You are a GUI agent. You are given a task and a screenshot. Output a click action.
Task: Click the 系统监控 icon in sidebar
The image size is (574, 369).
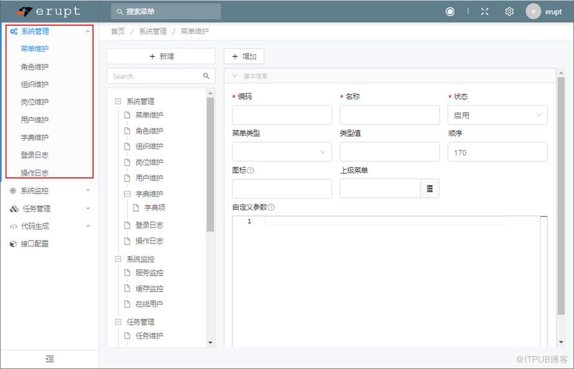coord(13,191)
